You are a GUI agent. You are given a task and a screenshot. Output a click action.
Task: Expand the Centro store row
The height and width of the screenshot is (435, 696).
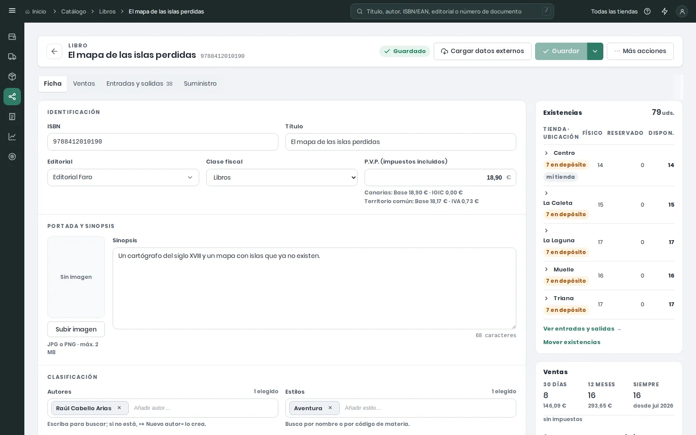click(x=546, y=153)
